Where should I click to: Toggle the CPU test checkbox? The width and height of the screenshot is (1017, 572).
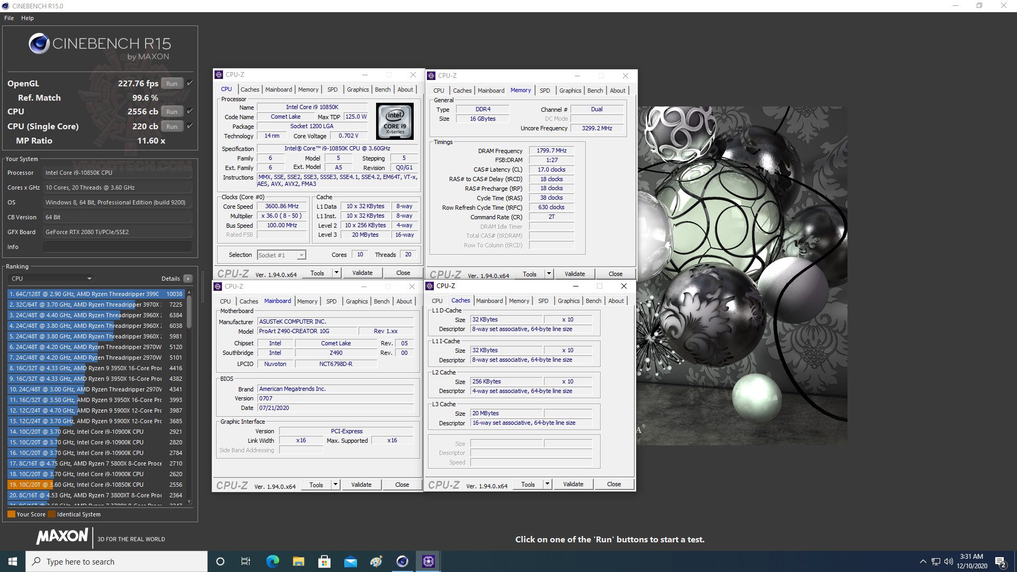190,111
